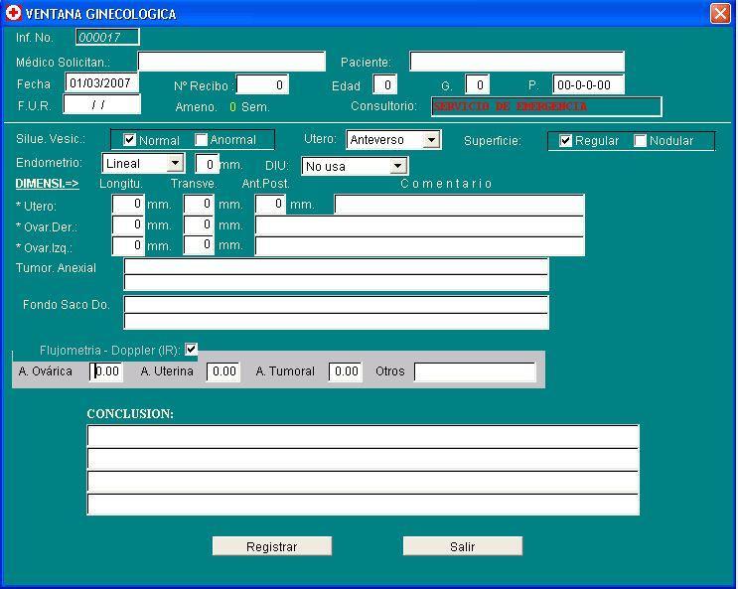Screen dimensions: 738x589
Task: Click the Ovar.Izq. Longitu. mm field
Action: point(128,245)
